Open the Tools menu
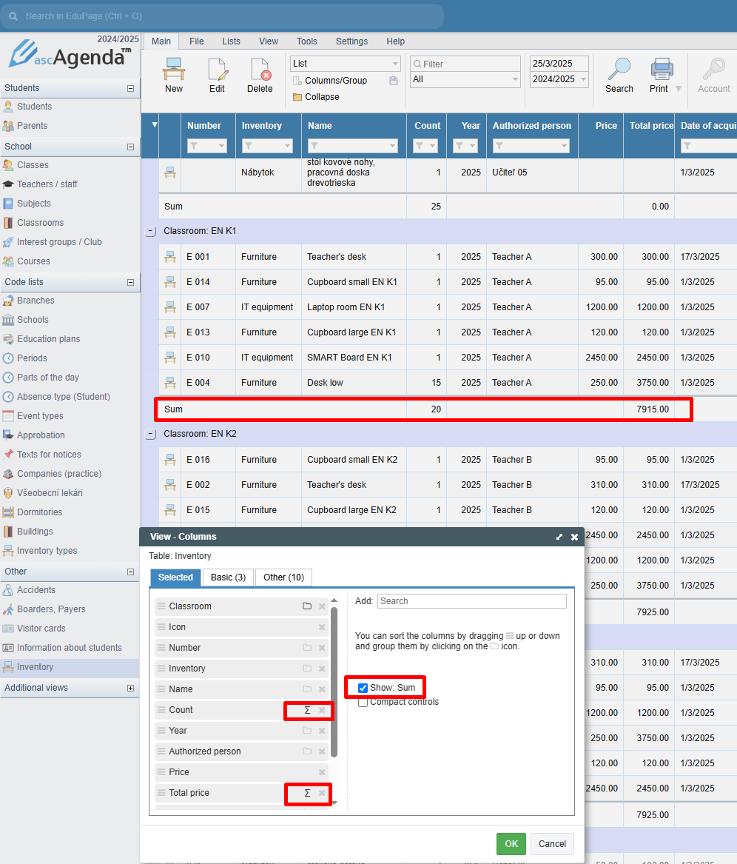 (x=306, y=41)
